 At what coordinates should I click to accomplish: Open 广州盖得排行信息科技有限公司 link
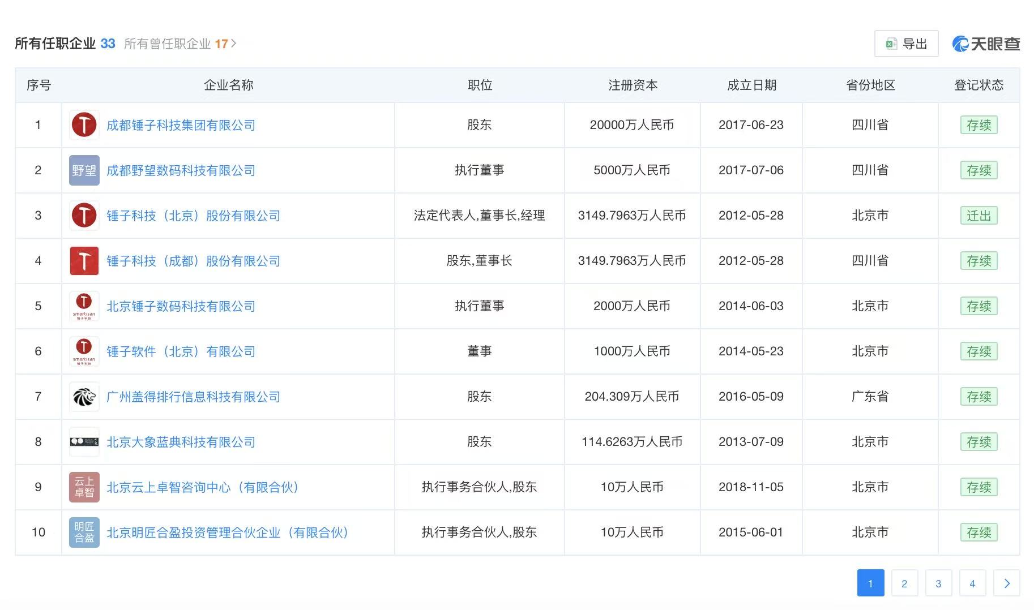point(193,397)
